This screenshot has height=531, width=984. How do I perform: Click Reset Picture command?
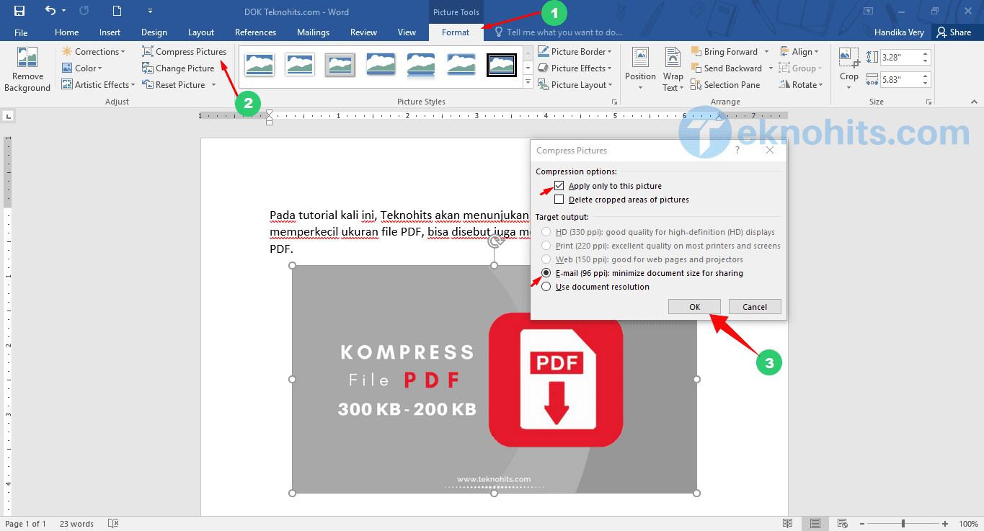[x=174, y=85]
